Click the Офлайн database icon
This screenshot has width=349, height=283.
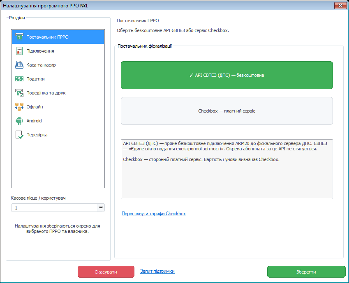point(19,107)
